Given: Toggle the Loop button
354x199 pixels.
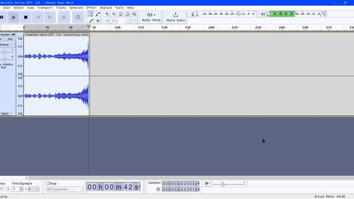Looking at the screenshot, I should [x=77, y=17].
